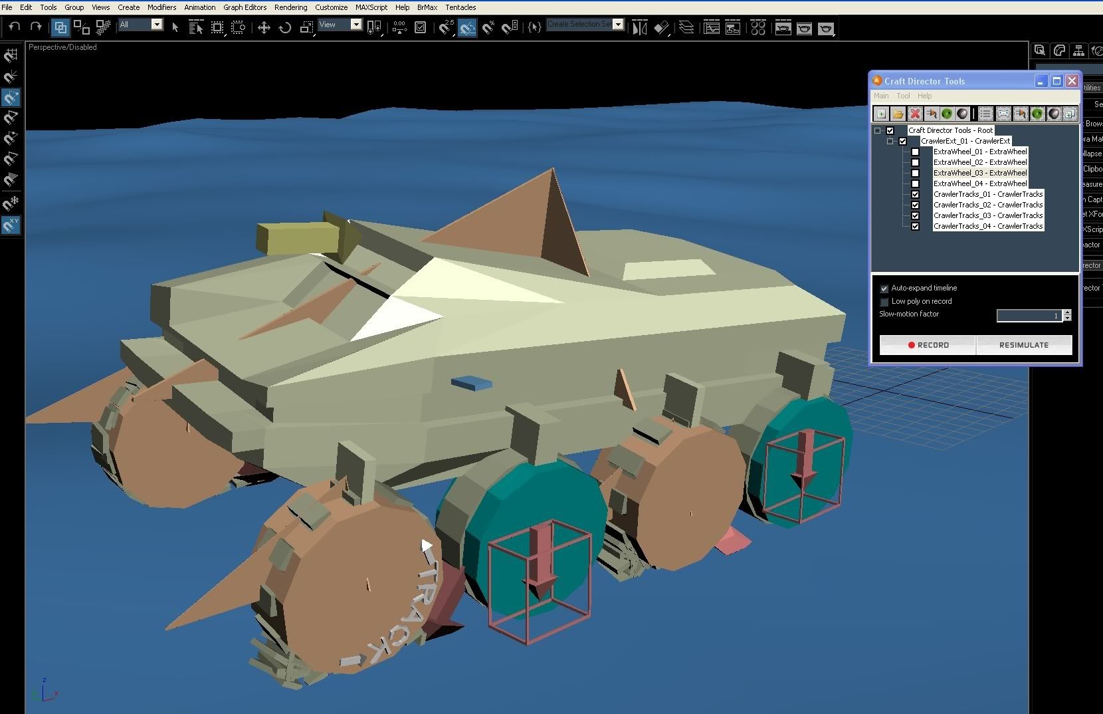Click the list view icon in Craft Director

[x=986, y=114]
